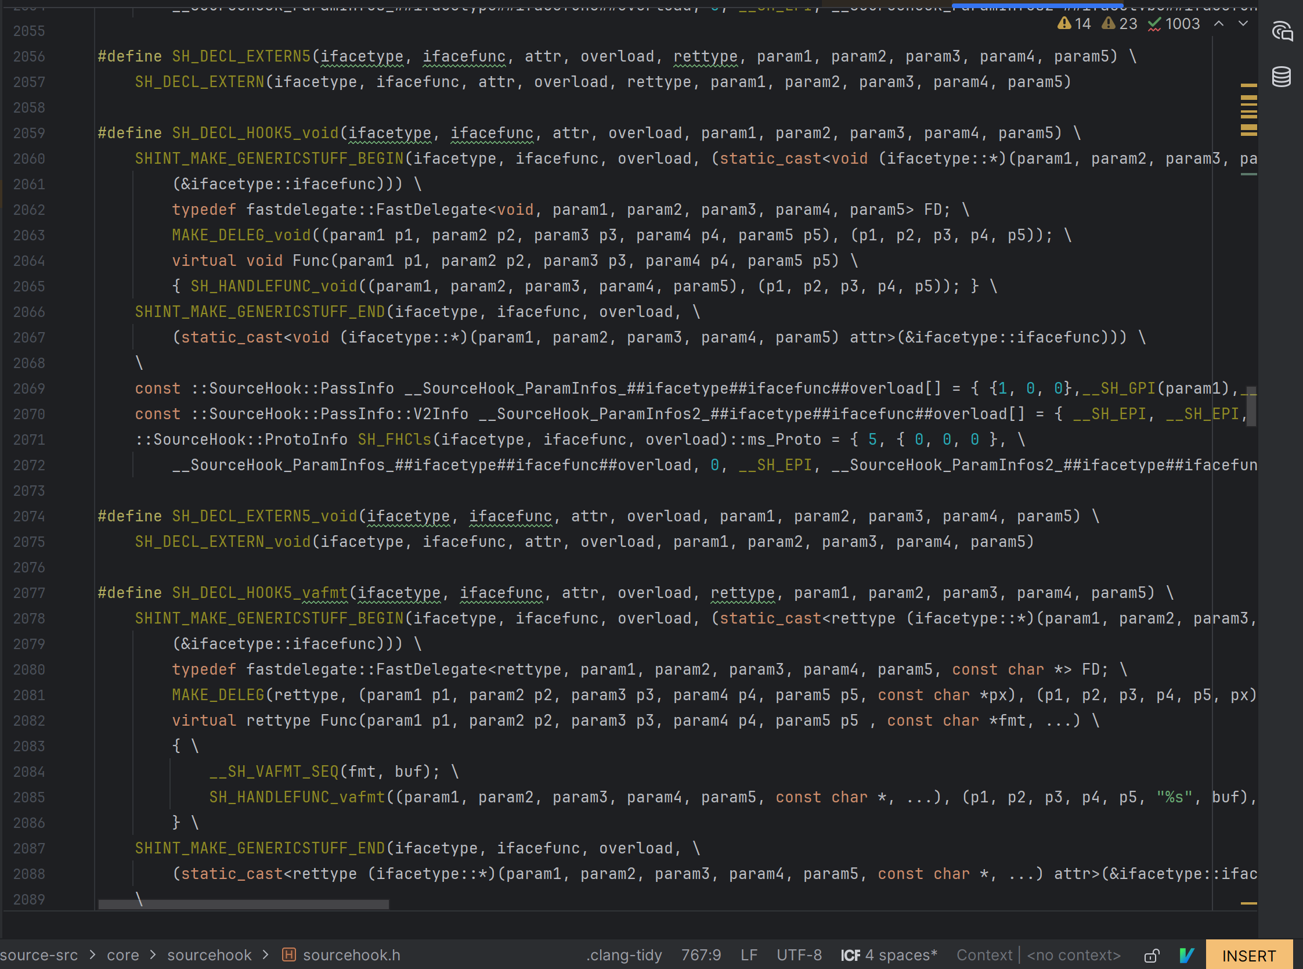
Task: Jump to next highlighted problem arrow
Action: [x=1243, y=23]
